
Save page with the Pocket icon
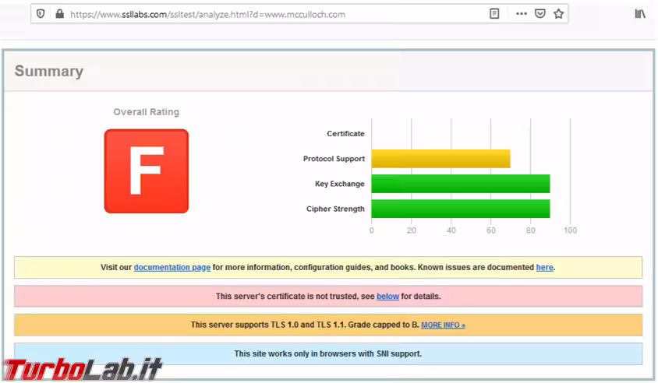(539, 14)
